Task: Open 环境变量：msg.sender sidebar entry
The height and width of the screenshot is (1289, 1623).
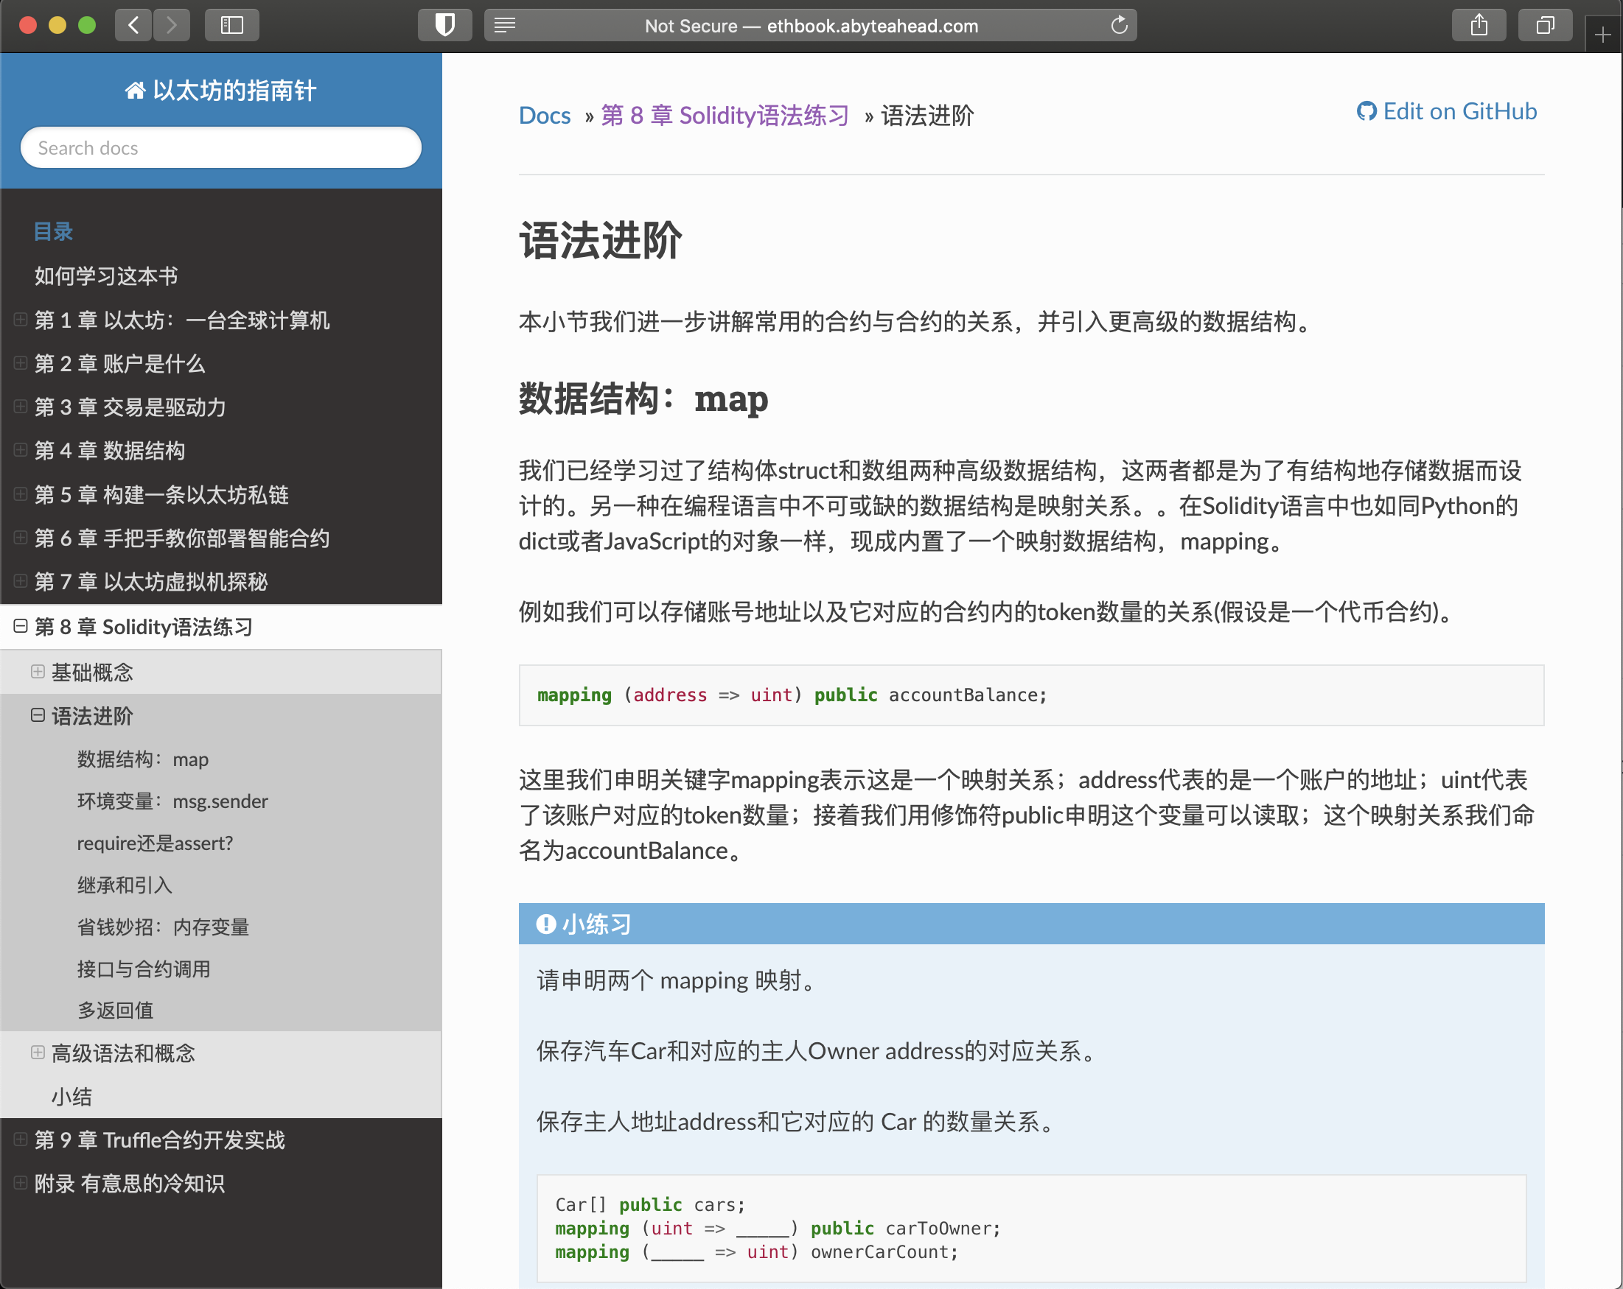Action: [172, 801]
